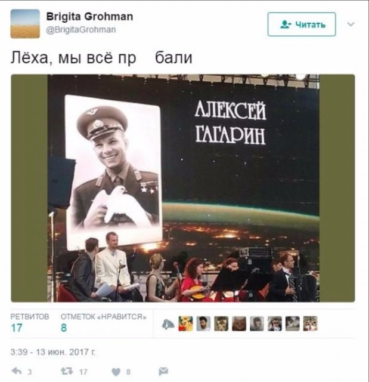This screenshot has height=382, width=369.
Task: Click the reply arrow icon
Action: (x=17, y=371)
